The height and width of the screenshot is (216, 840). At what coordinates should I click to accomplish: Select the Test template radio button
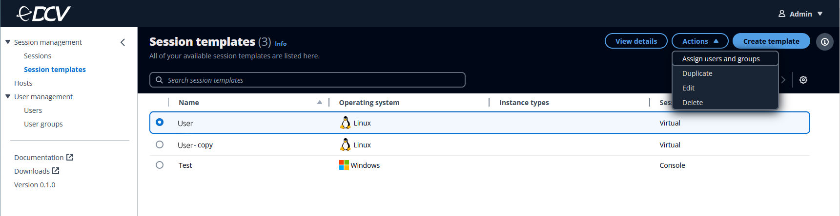click(x=160, y=165)
